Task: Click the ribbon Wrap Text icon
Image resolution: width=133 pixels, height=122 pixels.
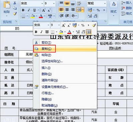Action: 79,4
